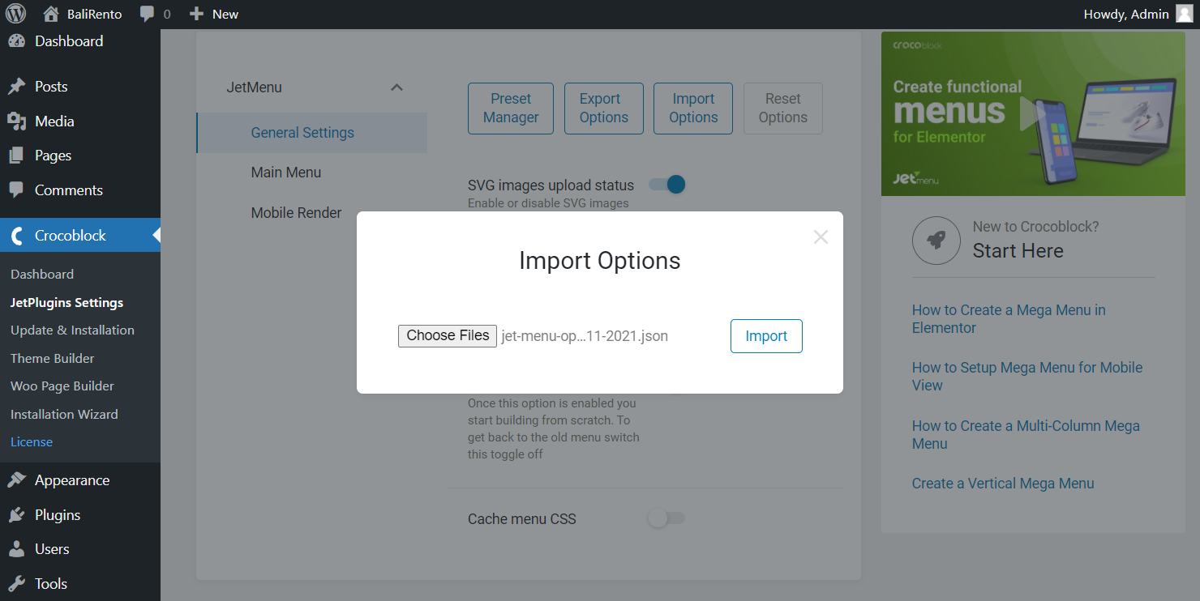This screenshot has height=601, width=1200.
Task: Click the Users person icon
Action: click(x=17, y=549)
